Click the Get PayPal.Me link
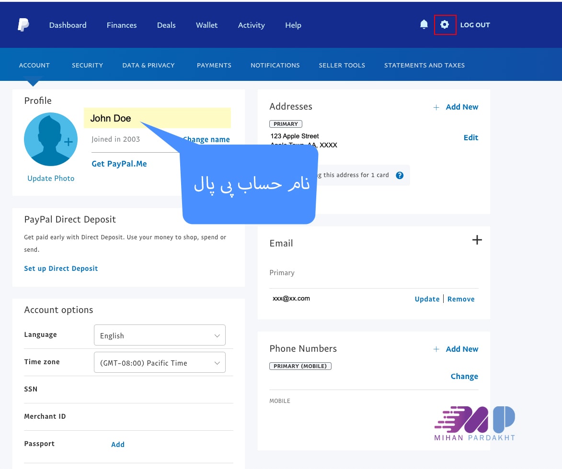The image size is (562, 469). tap(119, 164)
